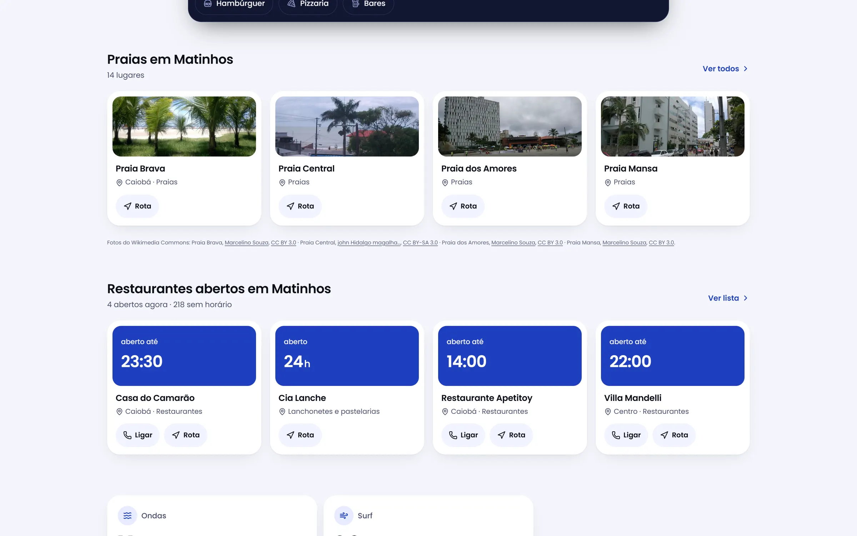This screenshot has width=857, height=536.
Task: Click the Cia Lanche card title
Action: point(302,398)
